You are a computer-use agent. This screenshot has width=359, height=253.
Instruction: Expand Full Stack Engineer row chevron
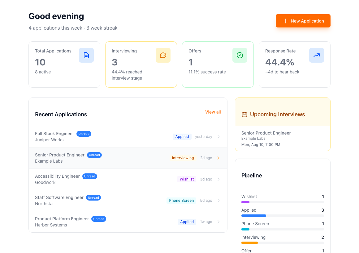click(219, 137)
